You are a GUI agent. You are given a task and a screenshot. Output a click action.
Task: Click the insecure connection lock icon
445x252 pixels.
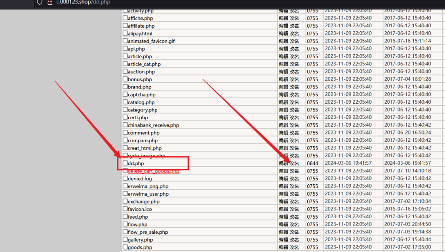point(50,2)
